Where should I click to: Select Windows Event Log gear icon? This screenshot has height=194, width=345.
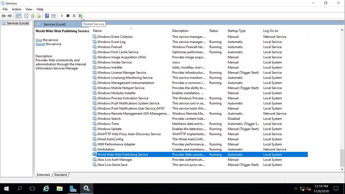94,42
